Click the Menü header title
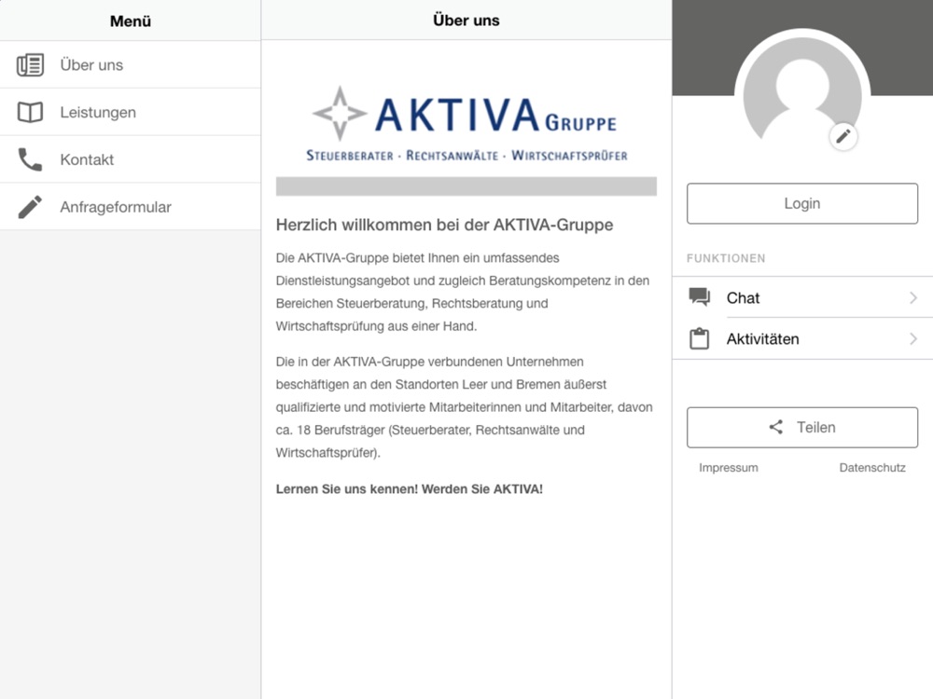This screenshot has height=699, width=933. point(131,21)
